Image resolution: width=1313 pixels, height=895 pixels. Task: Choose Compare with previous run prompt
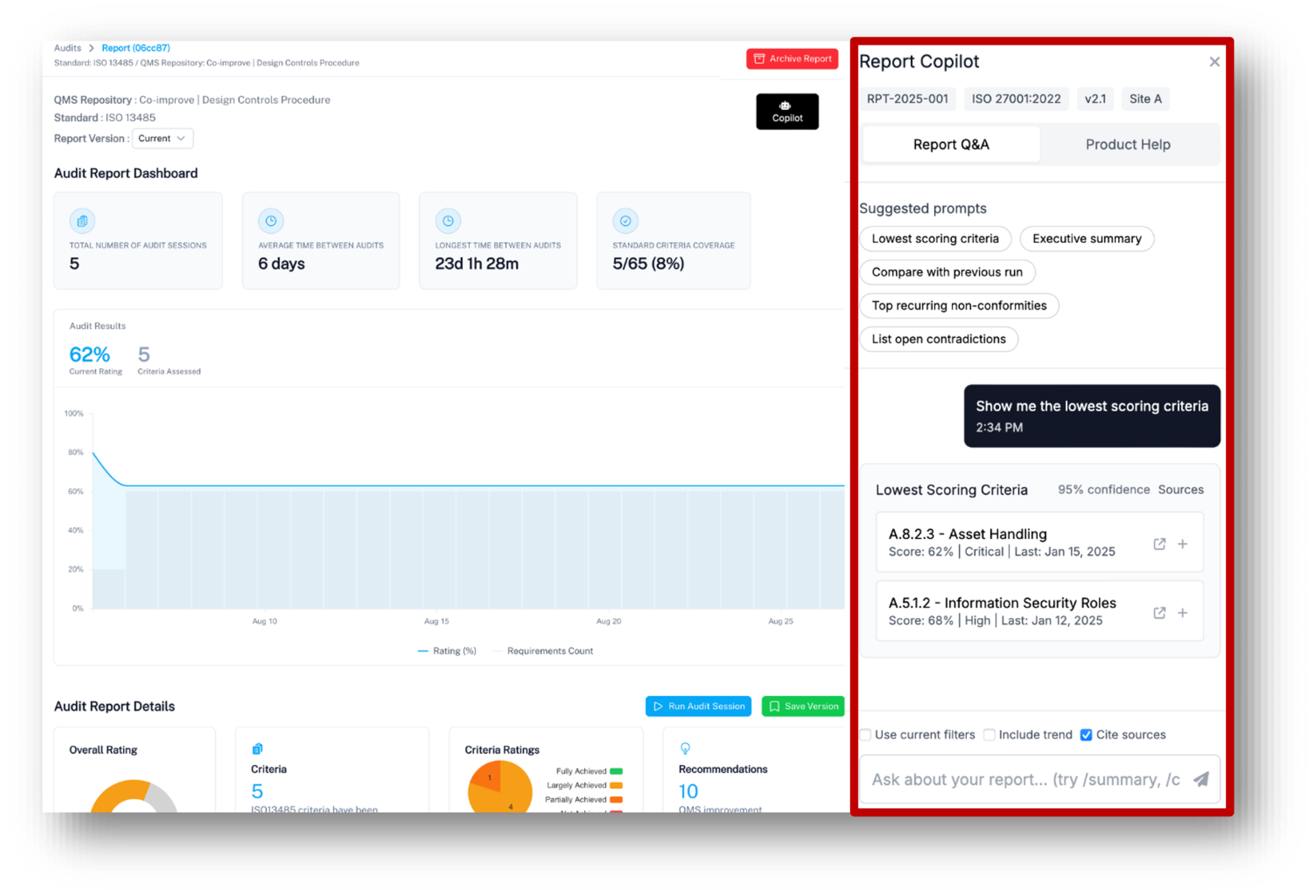click(x=947, y=272)
